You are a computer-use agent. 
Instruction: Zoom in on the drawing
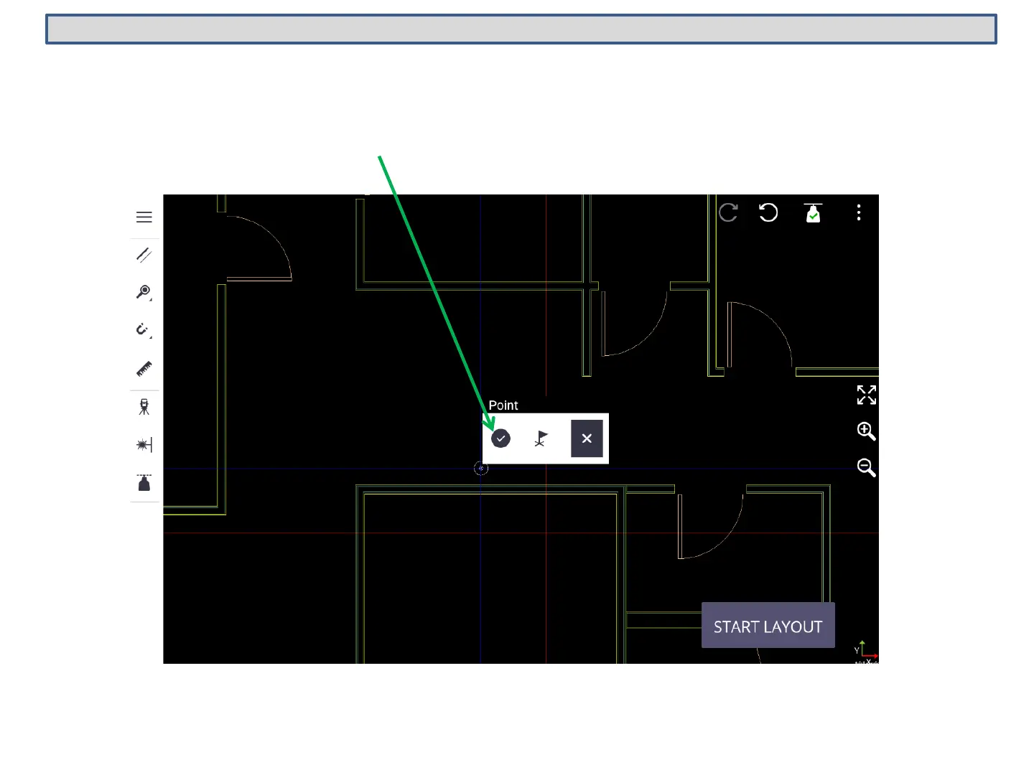pyautogui.click(x=867, y=431)
